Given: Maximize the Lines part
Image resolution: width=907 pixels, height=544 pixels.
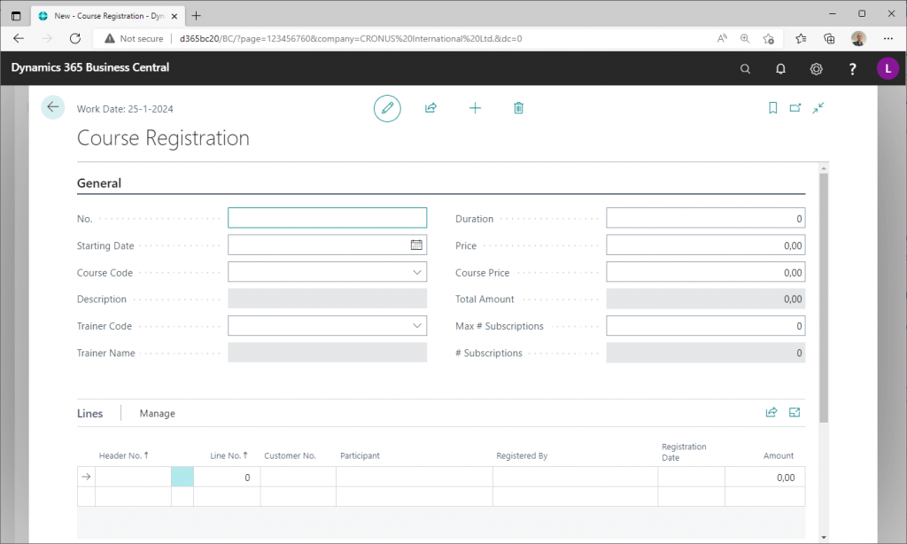Looking at the screenshot, I should click(795, 412).
